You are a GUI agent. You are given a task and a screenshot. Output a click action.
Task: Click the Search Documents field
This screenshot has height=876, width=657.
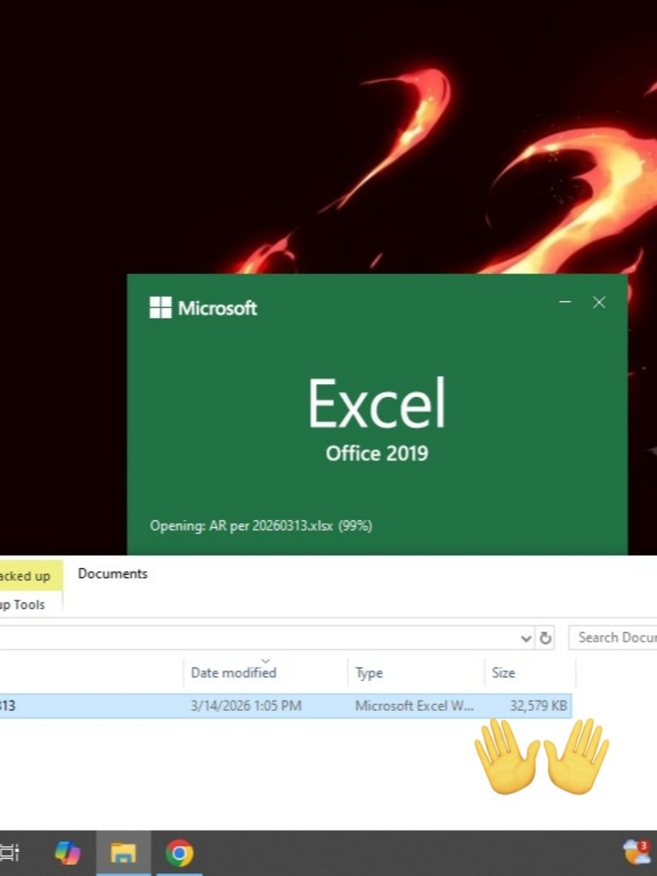613,637
